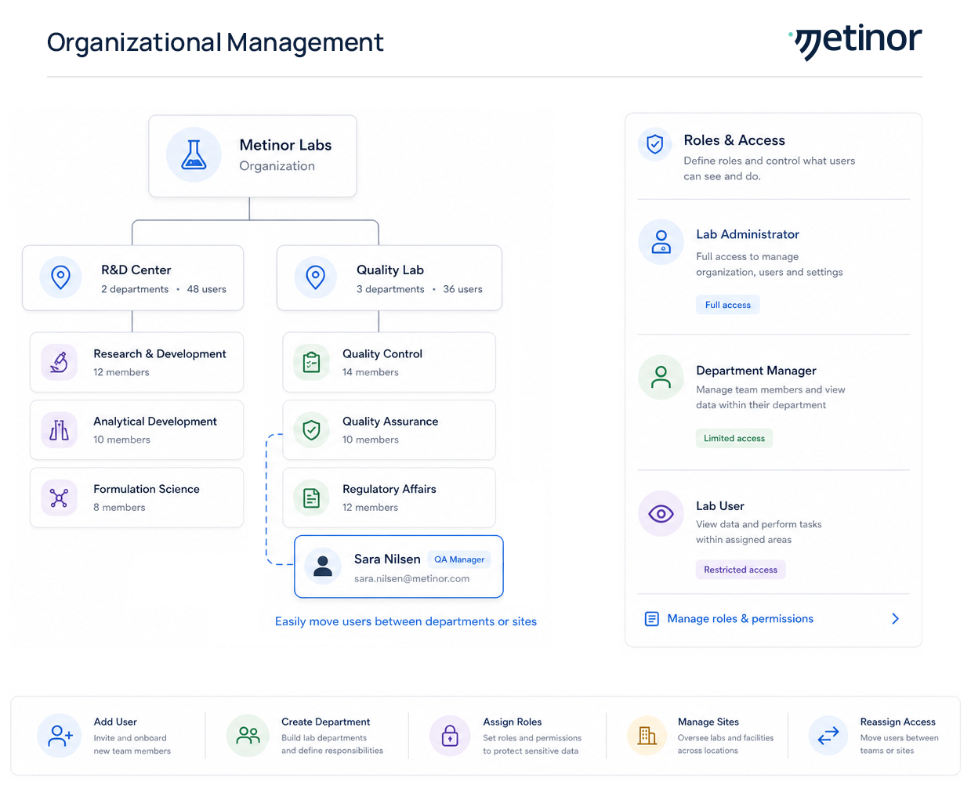
Task: Select the Analytical Development department name
Action: (155, 422)
